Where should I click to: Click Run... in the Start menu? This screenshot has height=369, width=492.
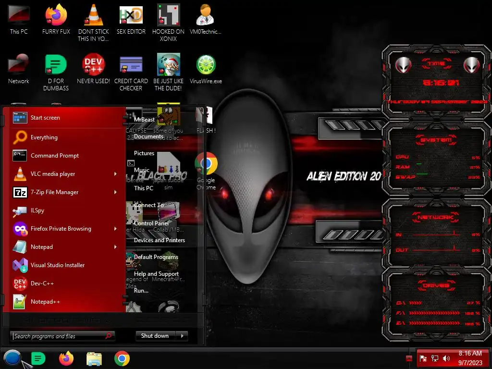141,291
